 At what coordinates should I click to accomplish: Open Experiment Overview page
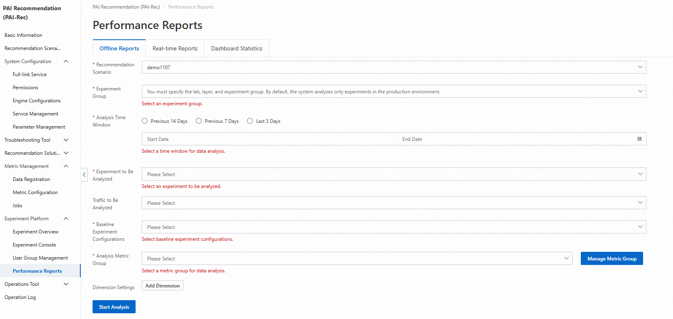(x=35, y=232)
